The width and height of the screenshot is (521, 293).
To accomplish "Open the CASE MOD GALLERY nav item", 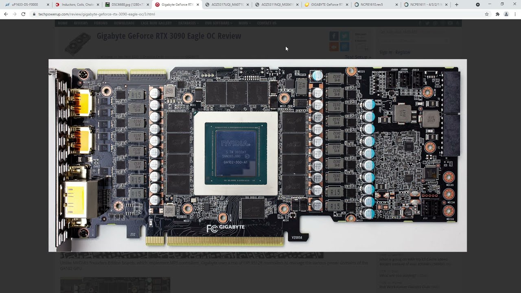I will [x=156, y=23].
